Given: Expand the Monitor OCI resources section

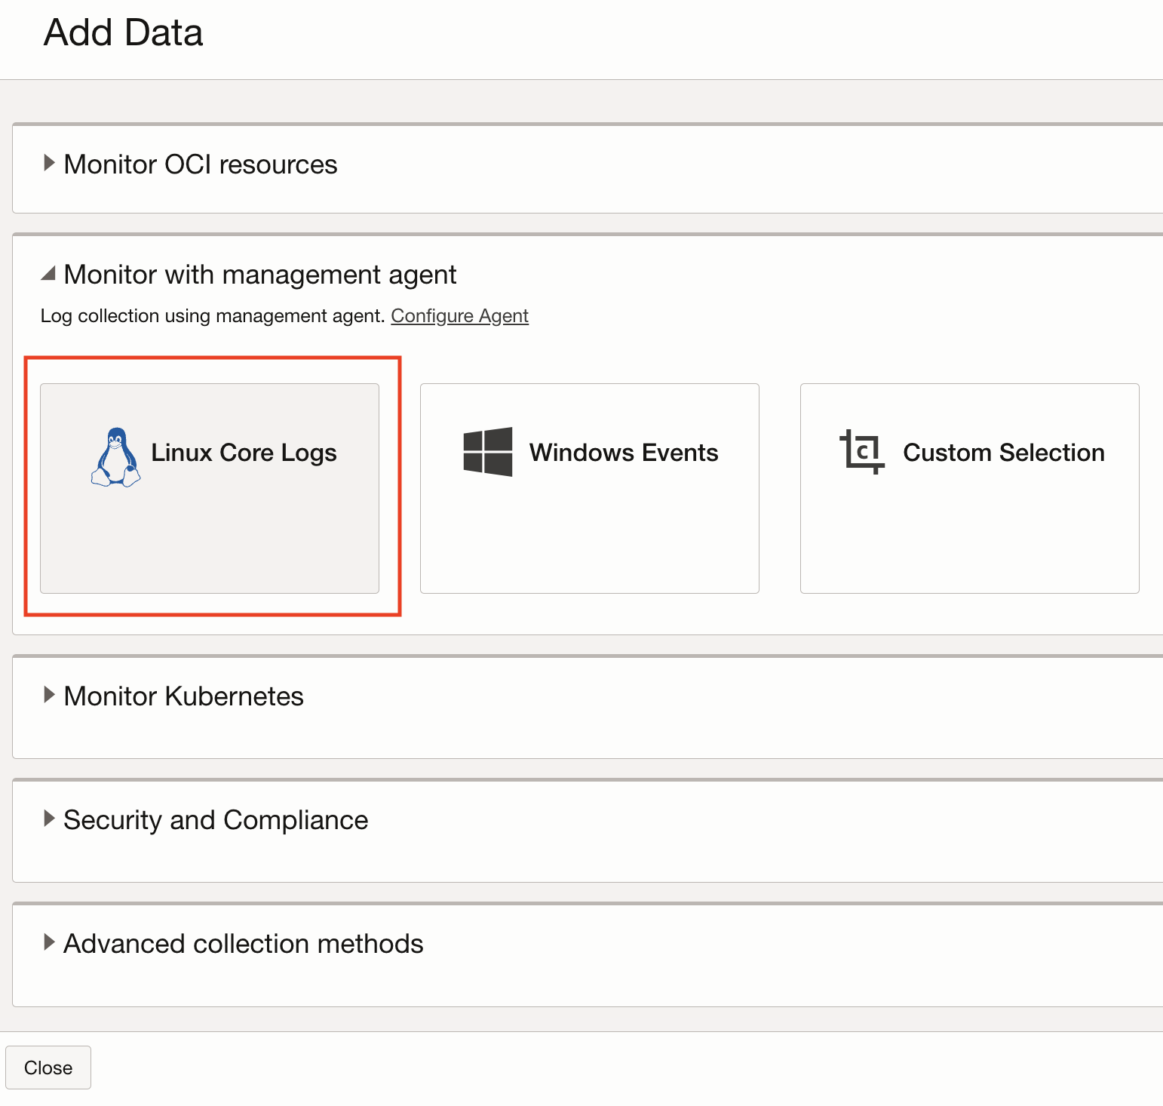Looking at the screenshot, I should (x=200, y=164).
